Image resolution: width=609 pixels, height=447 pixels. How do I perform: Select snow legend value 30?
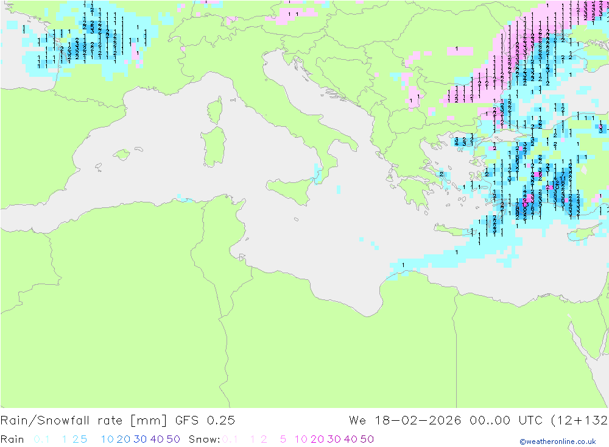click(334, 439)
